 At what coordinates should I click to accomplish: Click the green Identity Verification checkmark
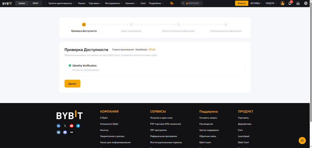[70, 66]
